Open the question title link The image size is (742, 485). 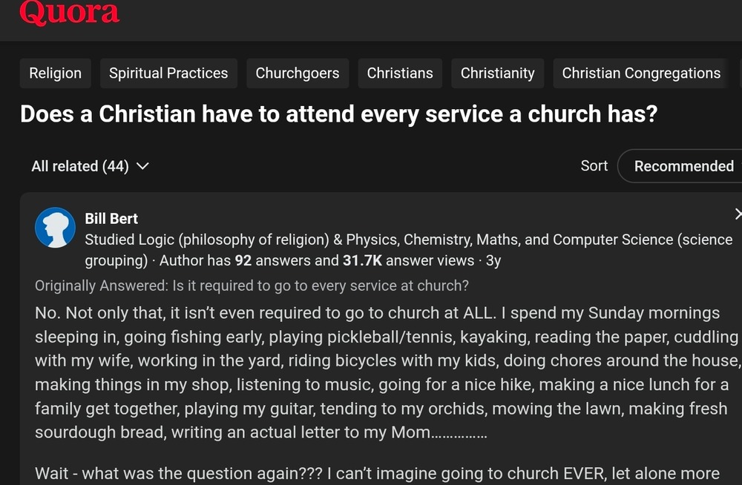tap(338, 114)
